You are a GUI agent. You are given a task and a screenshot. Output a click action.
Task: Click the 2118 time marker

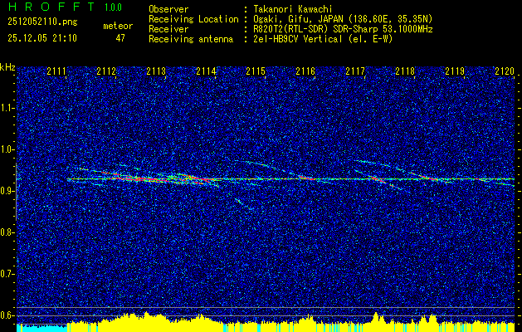[405, 71]
